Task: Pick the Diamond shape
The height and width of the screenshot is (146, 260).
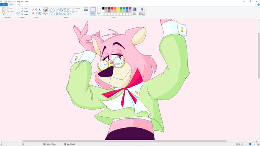Action: click(54, 11)
